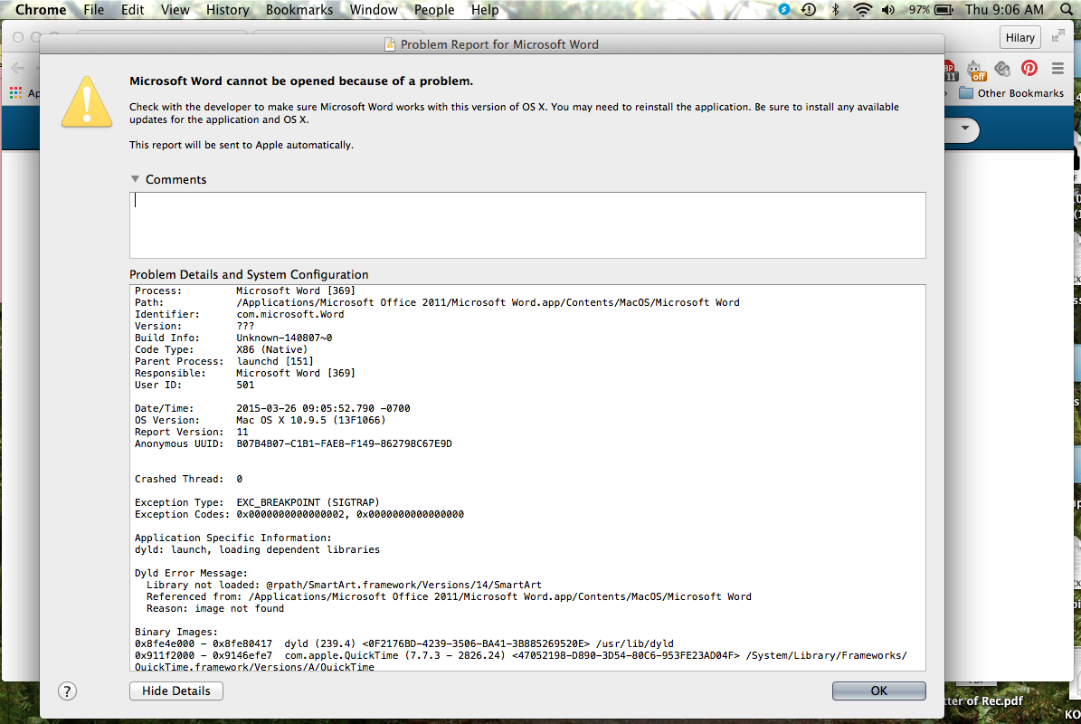Click the Reason: image not found line
The image size is (1081, 724).
[x=215, y=609]
